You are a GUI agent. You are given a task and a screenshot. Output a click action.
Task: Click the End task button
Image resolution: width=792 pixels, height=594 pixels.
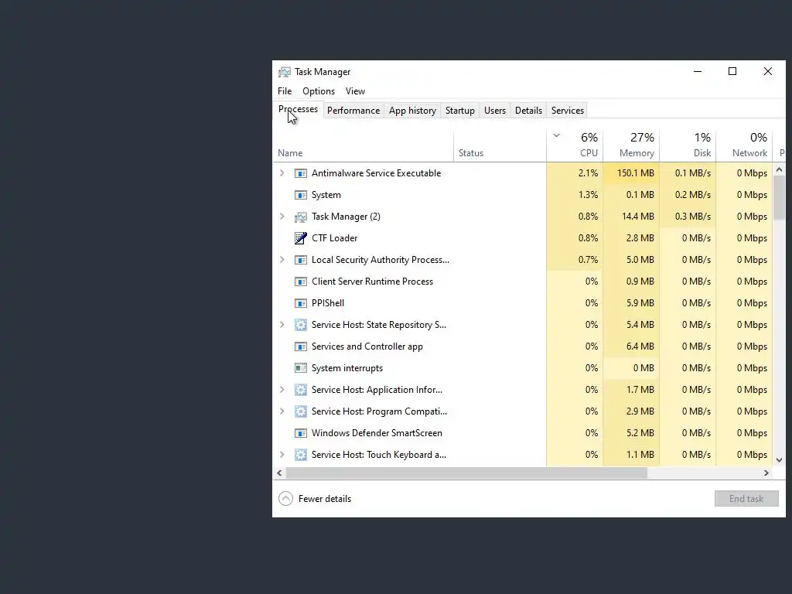point(746,499)
